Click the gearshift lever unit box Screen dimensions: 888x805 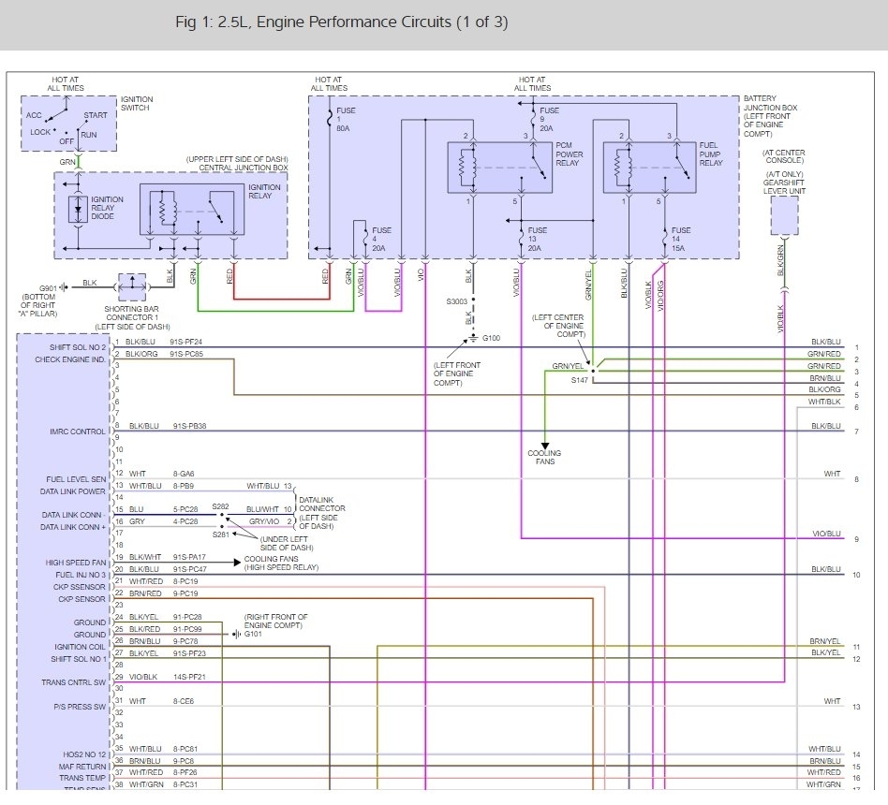pos(784,216)
